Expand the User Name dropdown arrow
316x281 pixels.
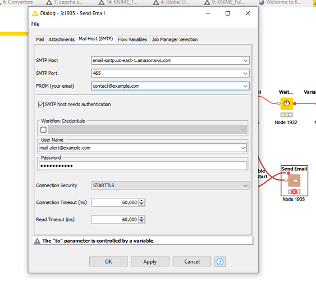(x=243, y=148)
